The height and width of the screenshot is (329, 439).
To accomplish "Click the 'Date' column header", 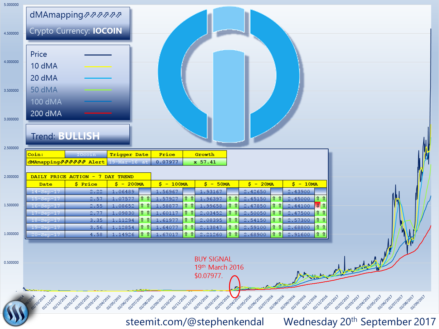I will 46,184.
